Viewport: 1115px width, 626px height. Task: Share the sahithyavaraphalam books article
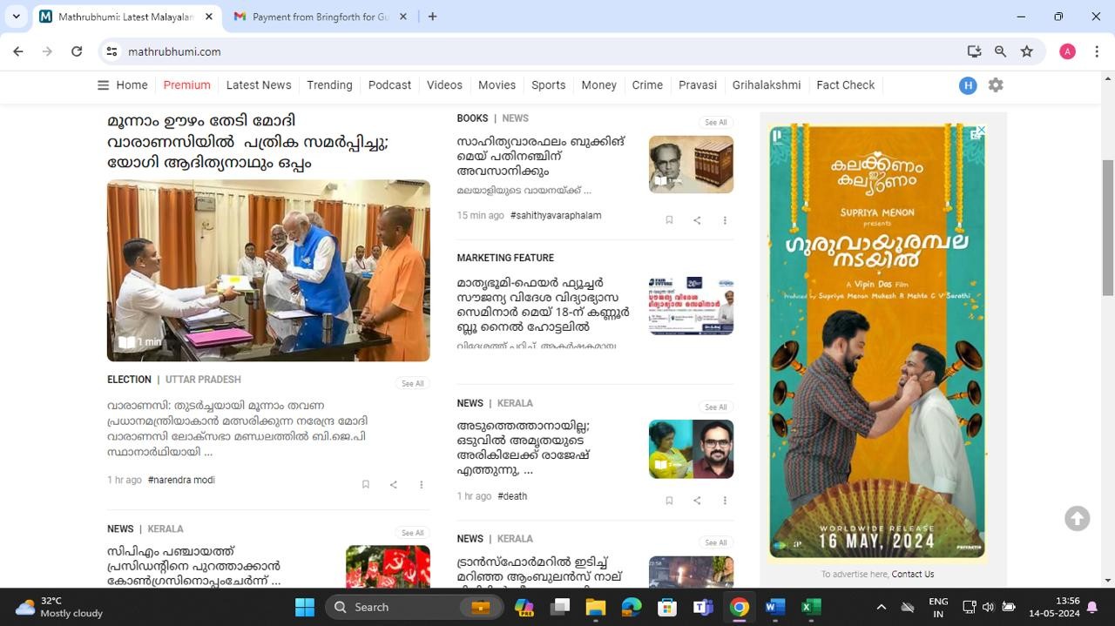point(697,220)
